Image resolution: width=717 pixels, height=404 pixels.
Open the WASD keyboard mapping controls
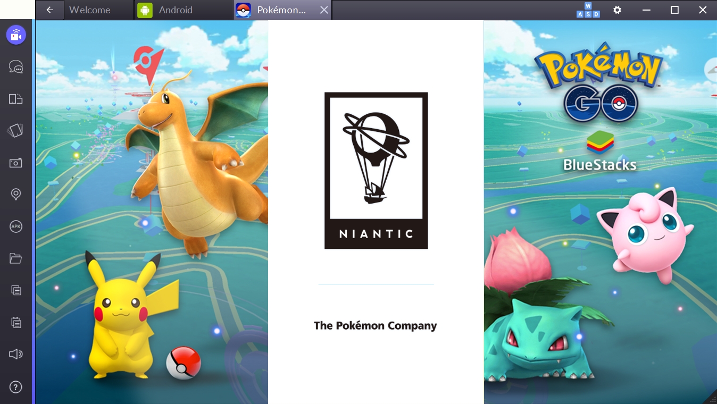coord(588,10)
